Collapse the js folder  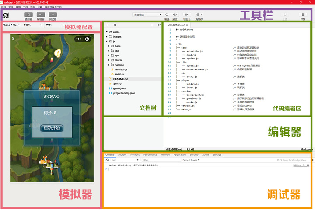tap(107, 41)
